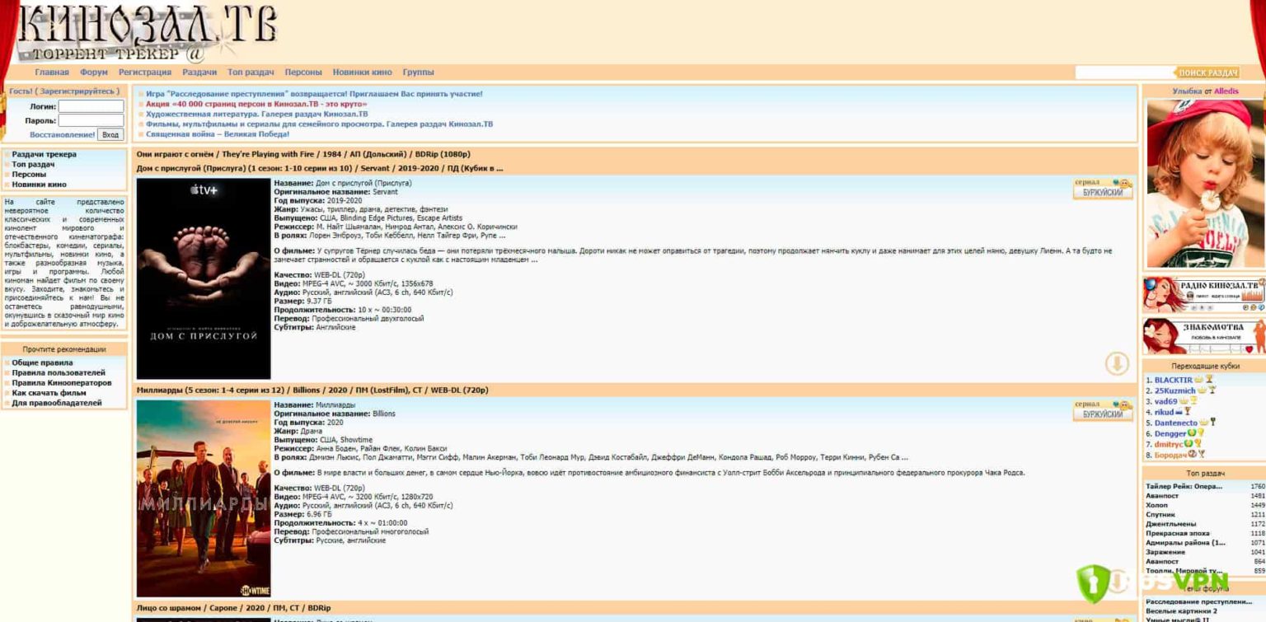The image size is (1266, 622).
Task: Open sidebar link Раздачи трекера
Action: coord(44,154)
